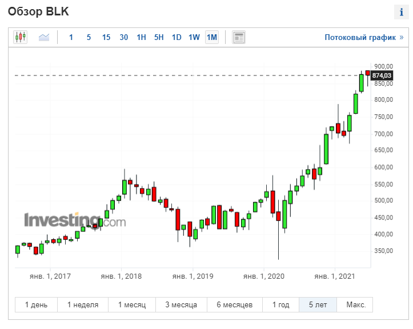Image resolution: width=413 pixels, height=329 pixels.
Task: Switch to candlestick chart type icon
Action: click(x=21, y=37)
